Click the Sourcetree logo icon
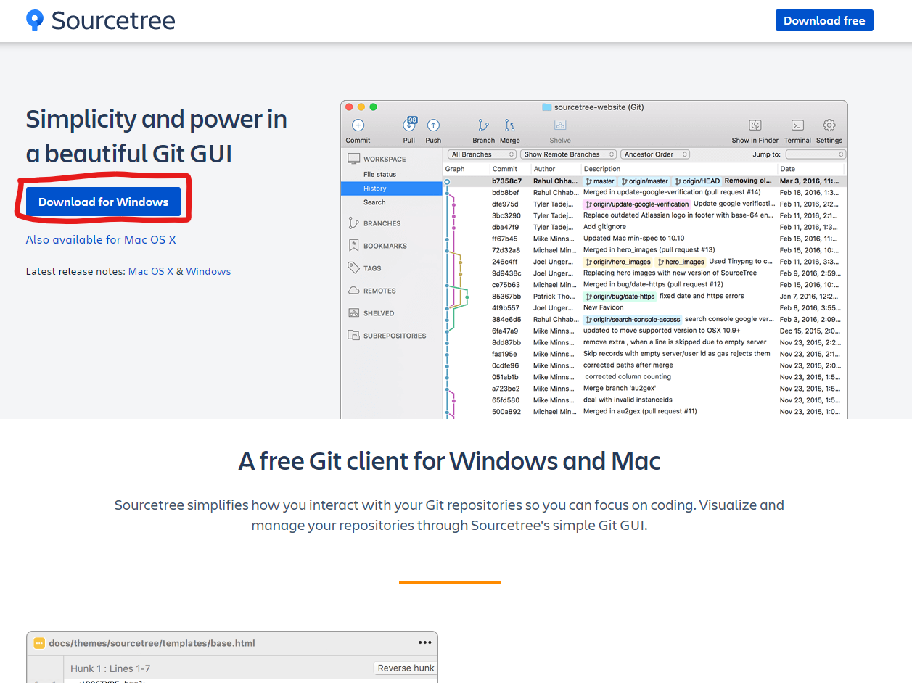Viewport: 912px width, 683px height. pos(34,20)
